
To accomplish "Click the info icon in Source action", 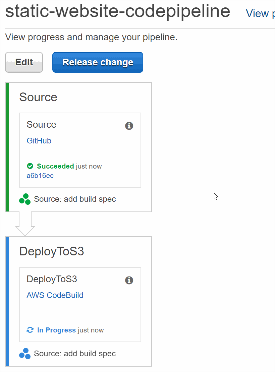I will click(129, 126).
